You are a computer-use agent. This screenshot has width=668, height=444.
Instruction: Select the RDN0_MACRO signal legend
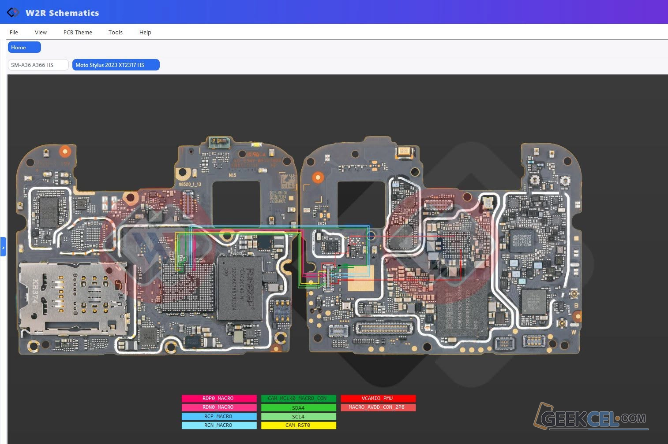(x=219, y=407)
